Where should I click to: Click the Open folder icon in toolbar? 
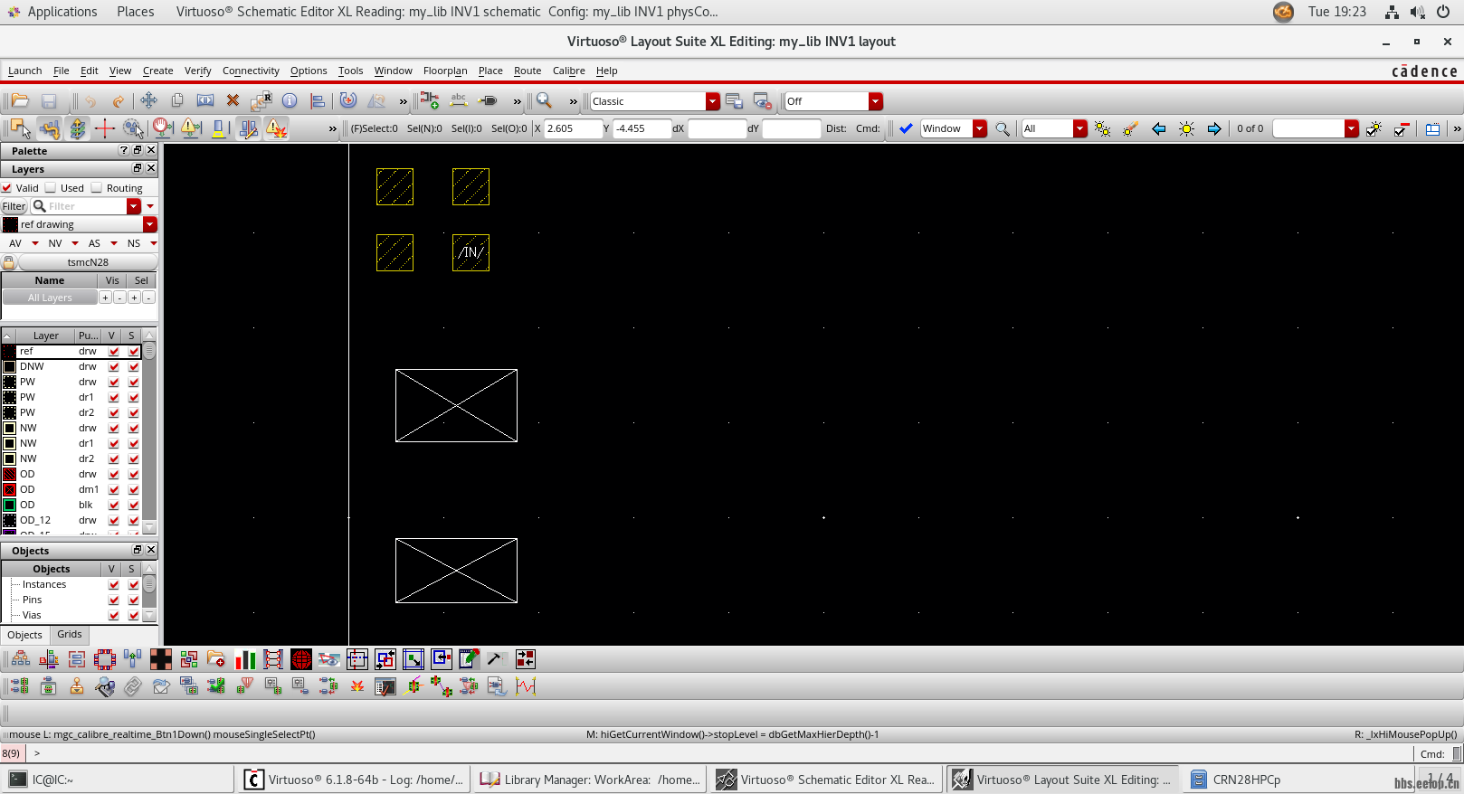point(20,100)
